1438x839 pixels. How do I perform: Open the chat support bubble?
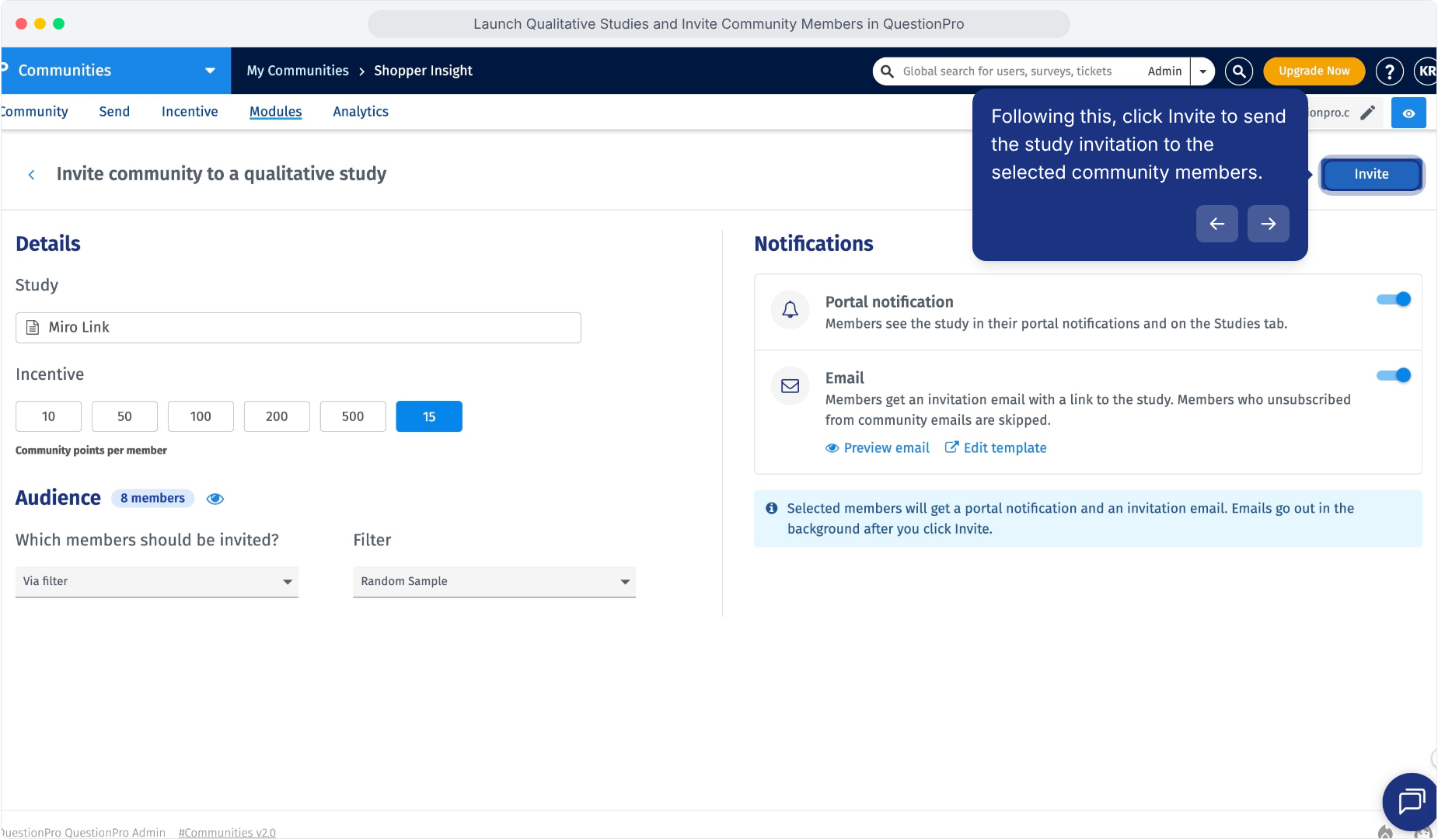1410,801
